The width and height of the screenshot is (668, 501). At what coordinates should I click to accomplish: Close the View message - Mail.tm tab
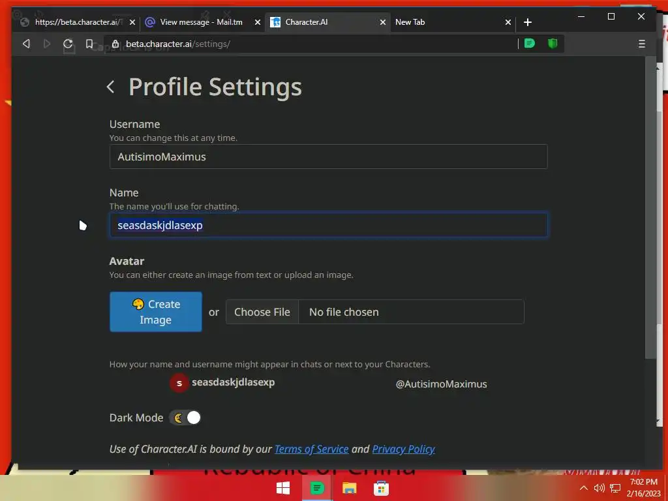(x=257, y=22)
